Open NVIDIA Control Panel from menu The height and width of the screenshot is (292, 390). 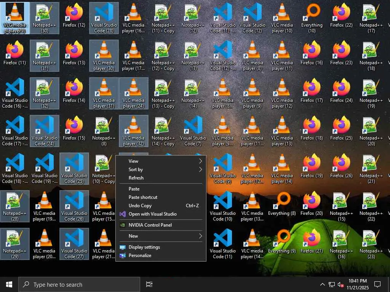tap(161, 225)
